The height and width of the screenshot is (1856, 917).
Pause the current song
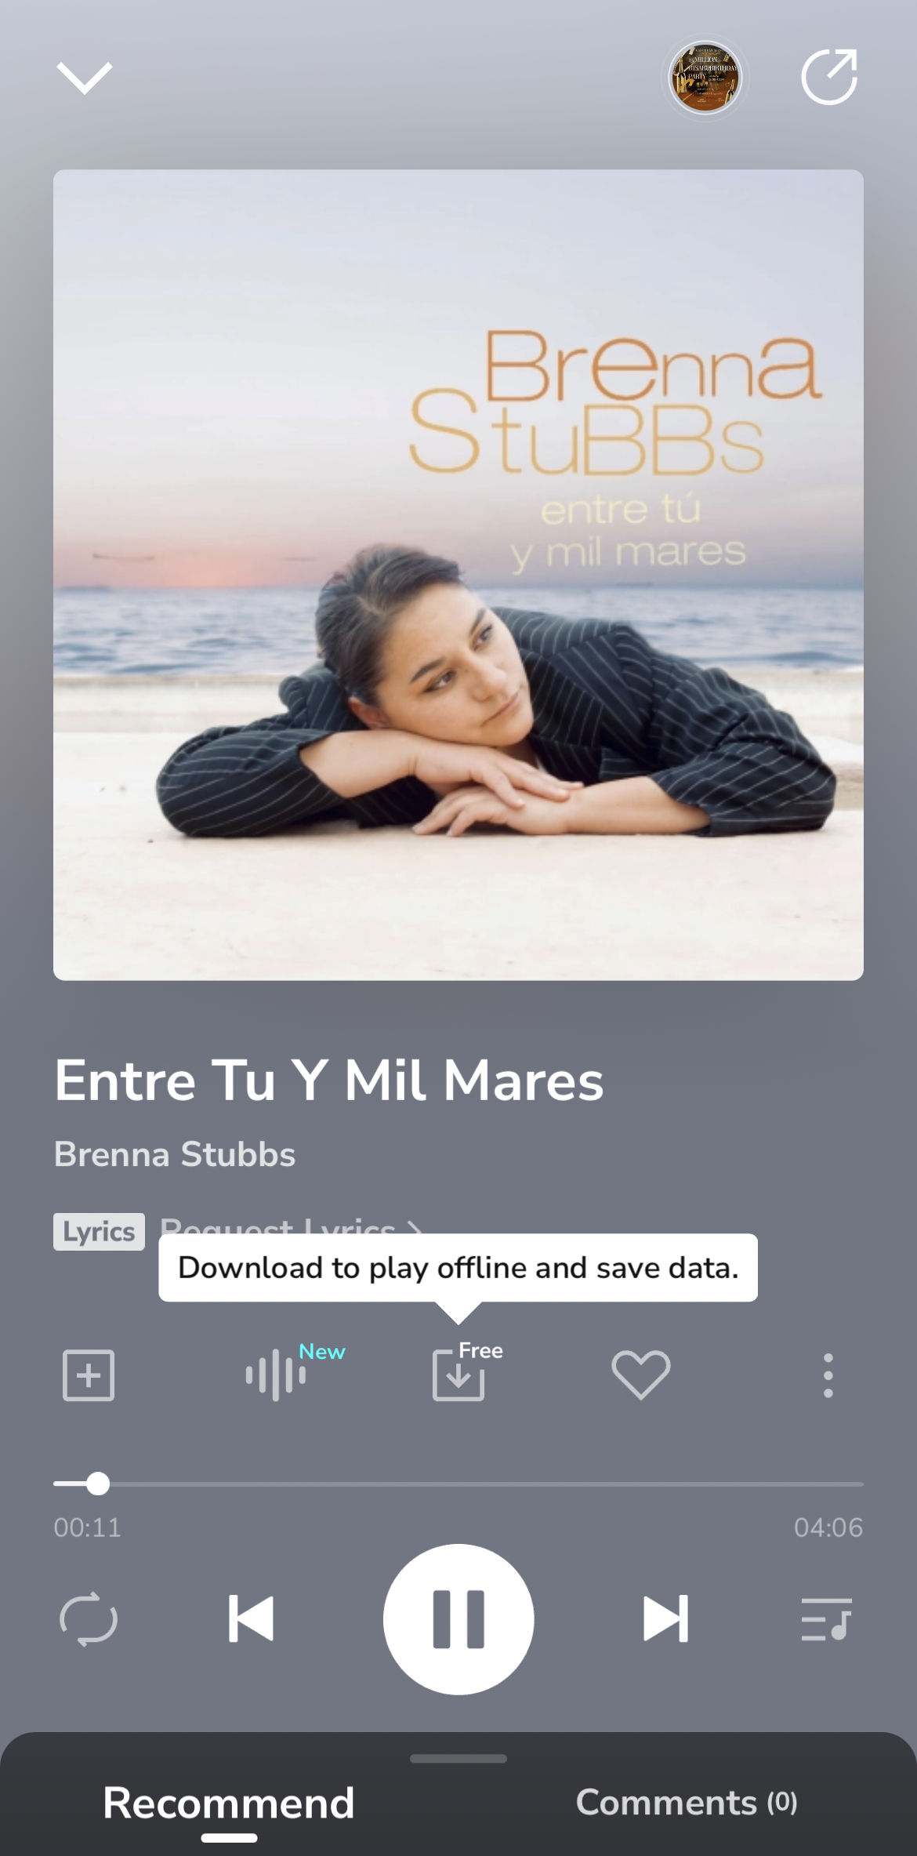[x=458, y=1619]
